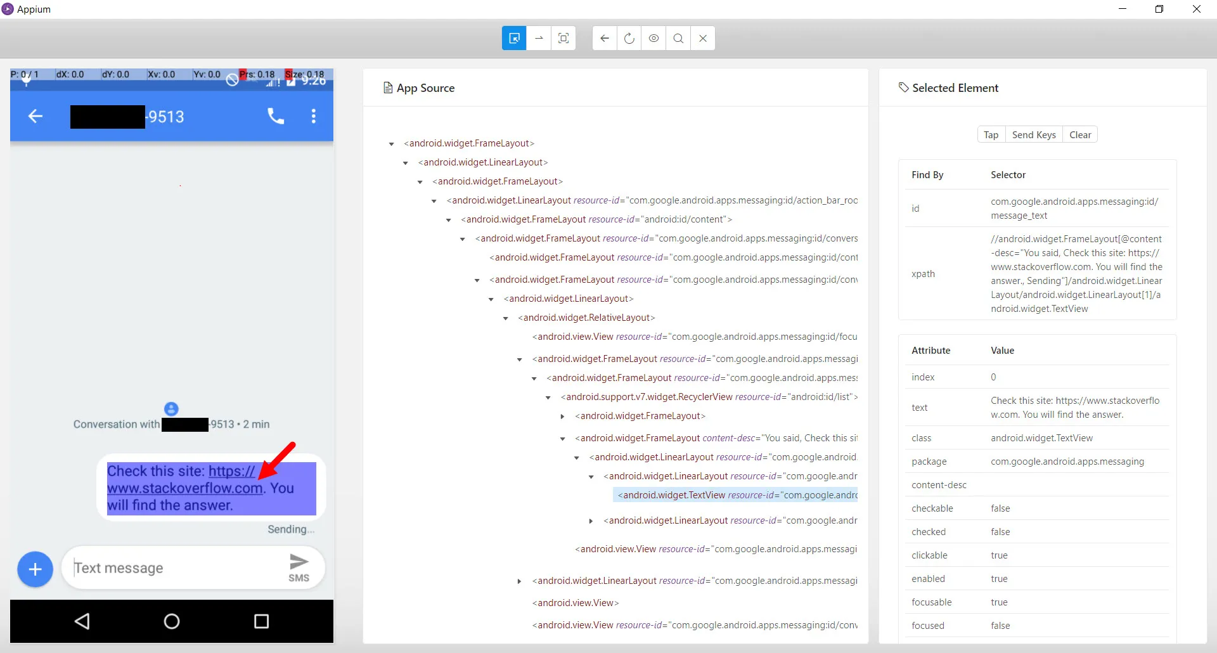Select the highlighted message bubble text

click(x=211, y=488)
